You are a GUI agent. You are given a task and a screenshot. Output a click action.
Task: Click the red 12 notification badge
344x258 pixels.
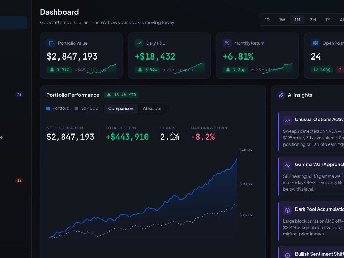pos(19,180)
